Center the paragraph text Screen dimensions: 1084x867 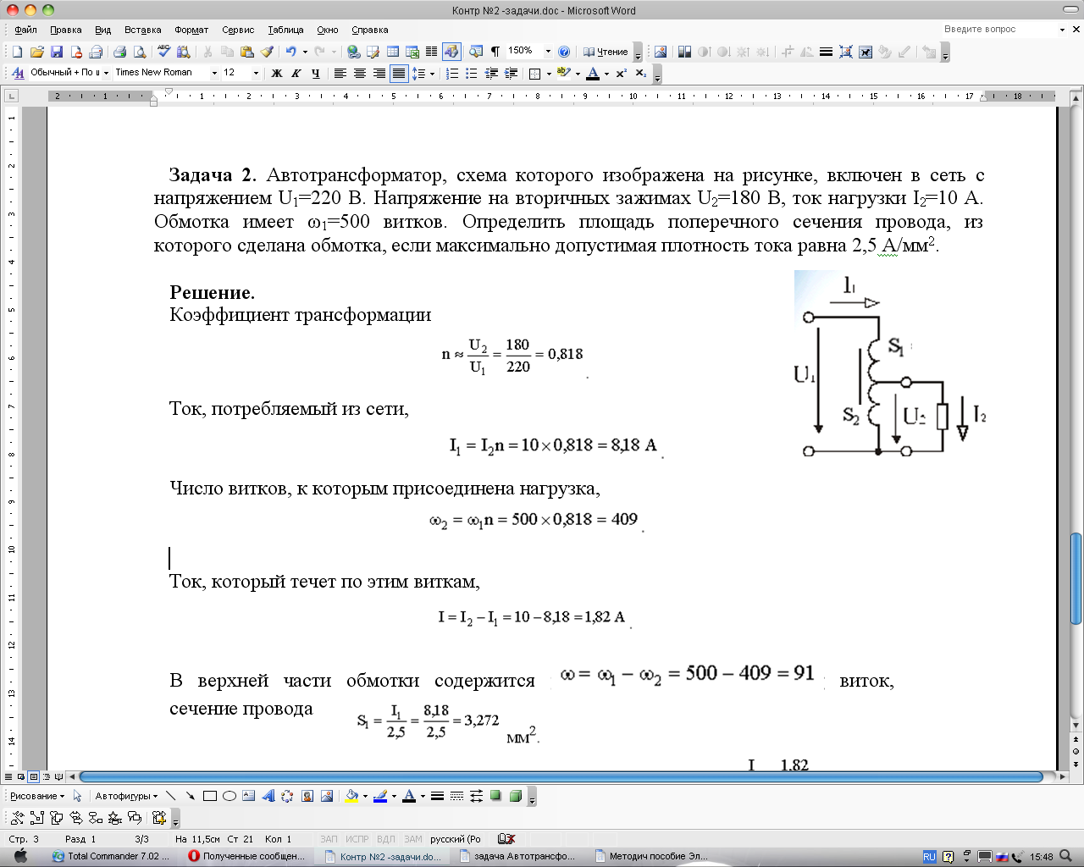[x=359, y=74]
